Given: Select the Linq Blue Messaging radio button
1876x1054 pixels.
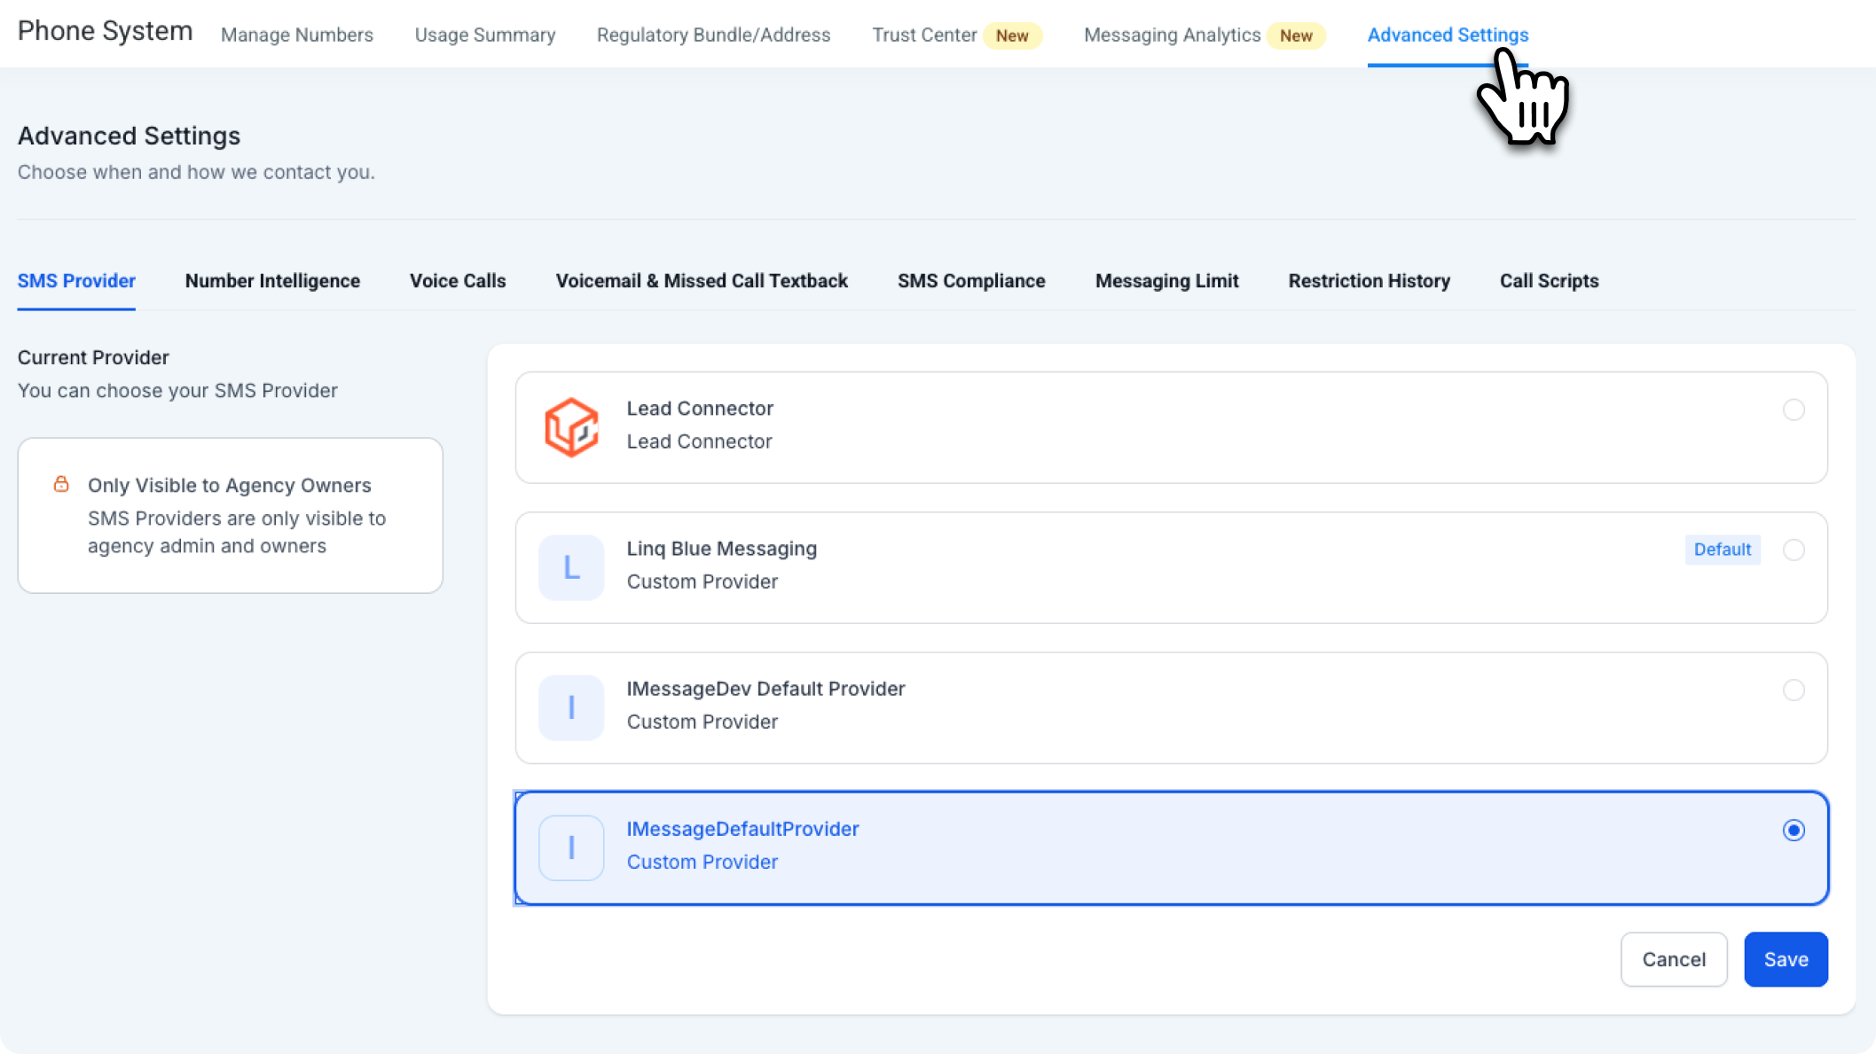Looking at the screenshot, I should click(x=1794, y=550).
